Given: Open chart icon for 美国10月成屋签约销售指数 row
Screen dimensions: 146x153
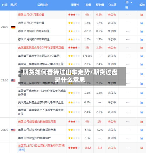Looking at the screenshot, I should click(x=142, y=138).
